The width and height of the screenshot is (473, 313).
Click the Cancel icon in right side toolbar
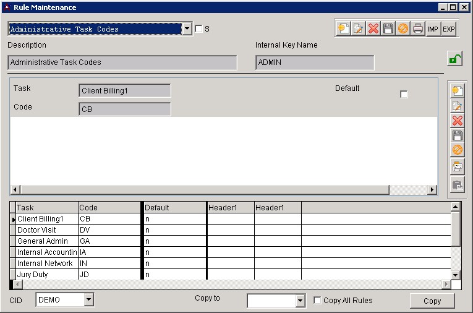click(x=457, y=150)
